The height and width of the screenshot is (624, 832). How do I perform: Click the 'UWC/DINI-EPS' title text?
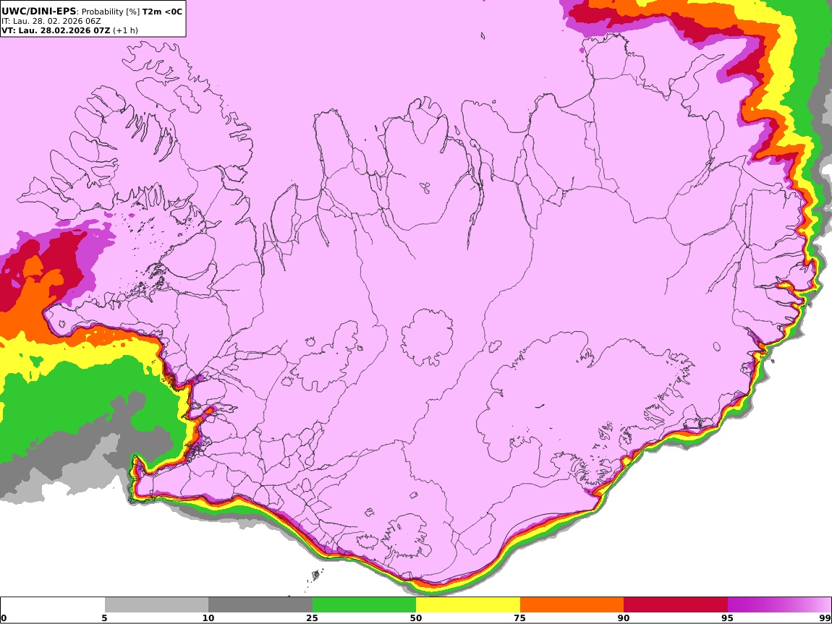click(x=39, y=11)
